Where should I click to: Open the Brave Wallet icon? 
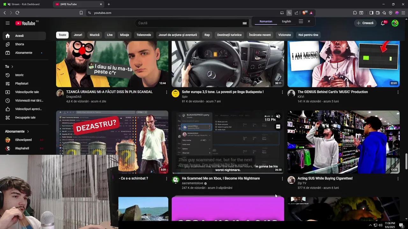pyautogui.click(x=378, y=13)
